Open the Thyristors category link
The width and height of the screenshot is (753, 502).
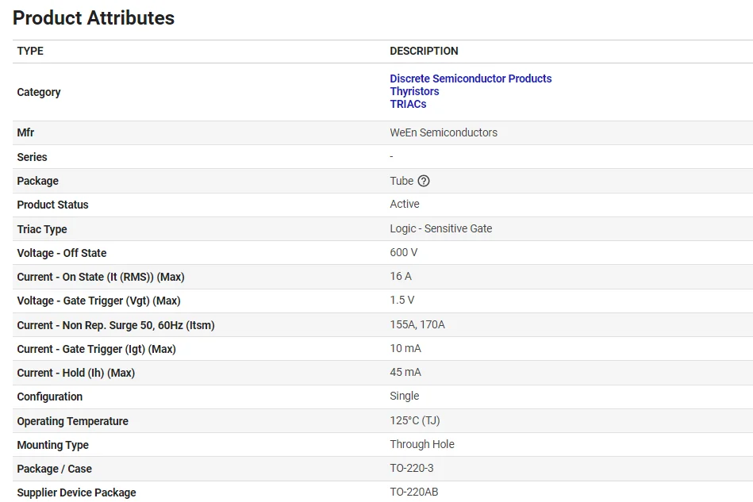(x=414, y=91)
